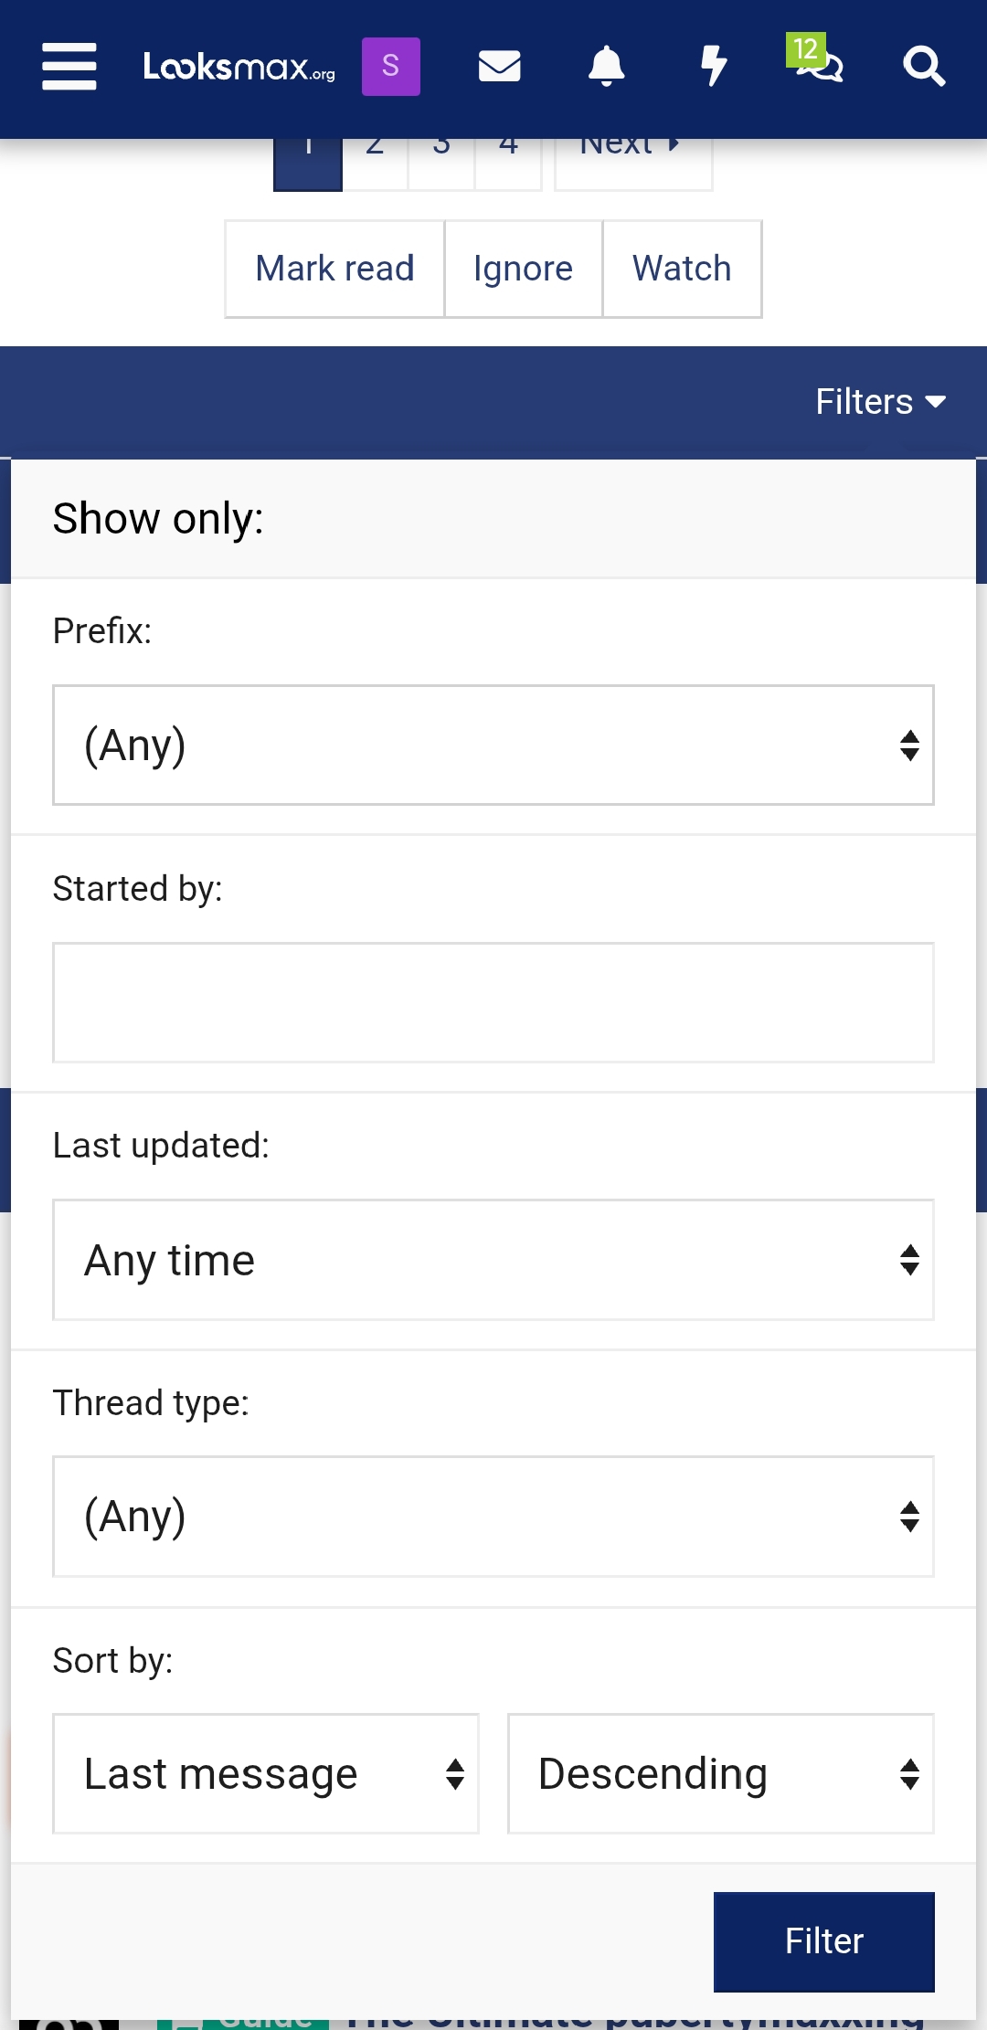
Task: Change the Descending order dropdown
Action: click(x=721, y=1774)
